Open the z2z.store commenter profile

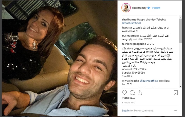coord(127,48)
